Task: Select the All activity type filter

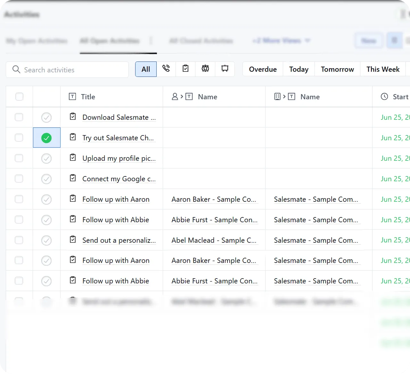Action: (x=146, y=69)
